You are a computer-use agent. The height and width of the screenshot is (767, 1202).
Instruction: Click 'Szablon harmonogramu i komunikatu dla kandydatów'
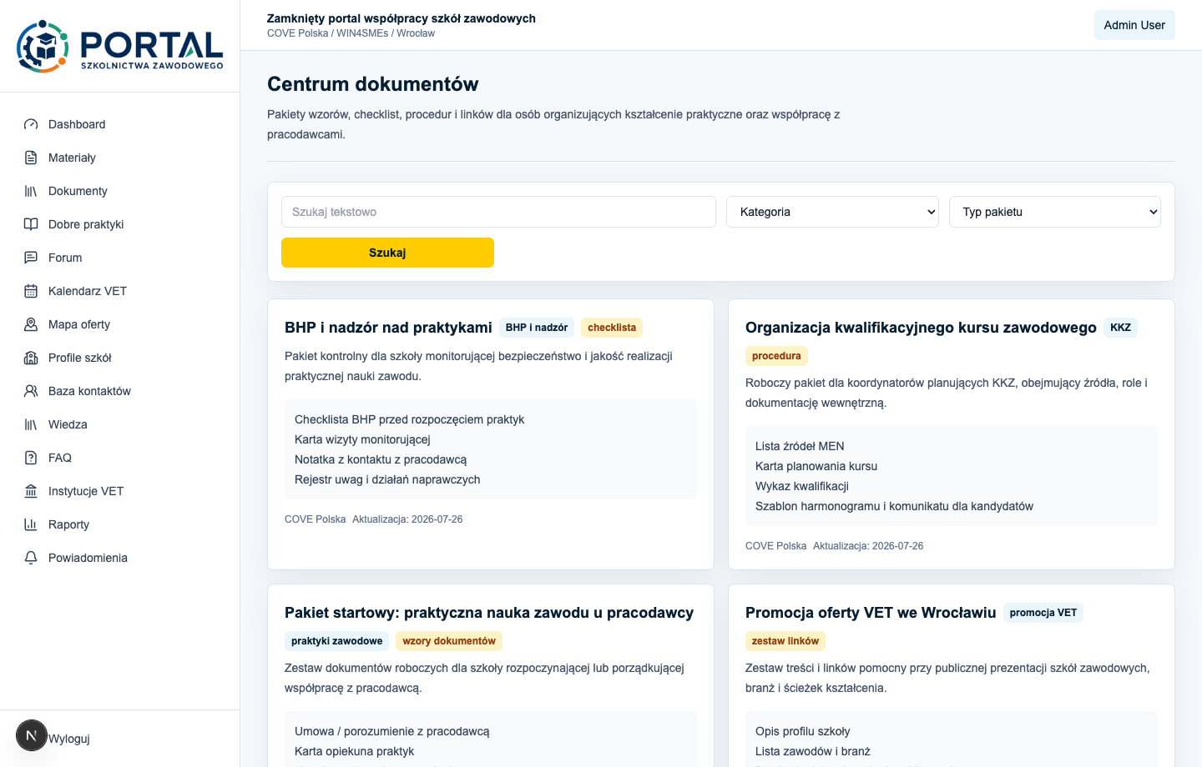[894, 506]
